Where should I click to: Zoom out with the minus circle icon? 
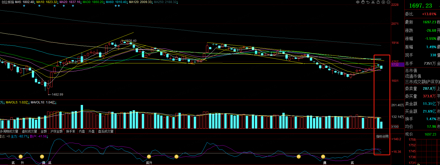pos(388,2)
